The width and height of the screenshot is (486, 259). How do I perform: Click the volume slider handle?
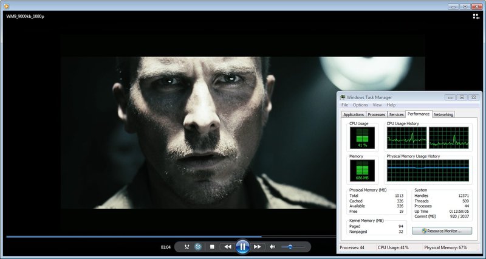(x=290, y=247)
